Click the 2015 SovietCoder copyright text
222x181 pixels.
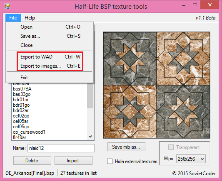(194, 174)
